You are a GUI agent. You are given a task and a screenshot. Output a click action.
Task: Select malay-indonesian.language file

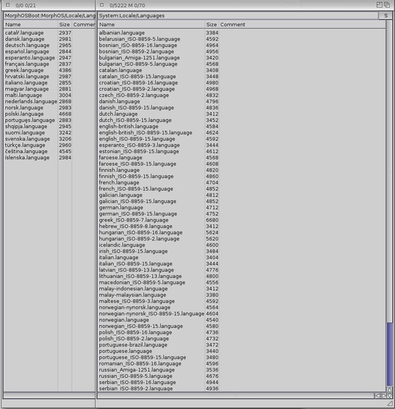[133, 289]
